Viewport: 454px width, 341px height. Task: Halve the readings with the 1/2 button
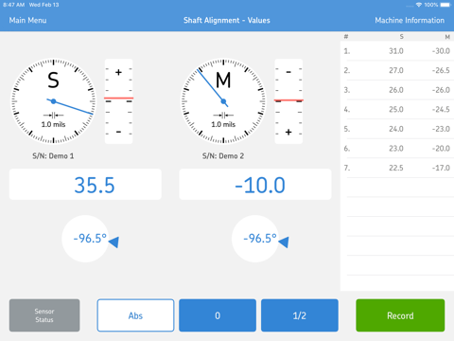click(300, 315)
